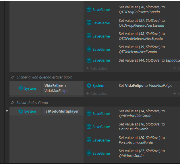Click System gear icon beside Is ModoMultiplayer
180x165 pixels.
(x=21, y=111)
